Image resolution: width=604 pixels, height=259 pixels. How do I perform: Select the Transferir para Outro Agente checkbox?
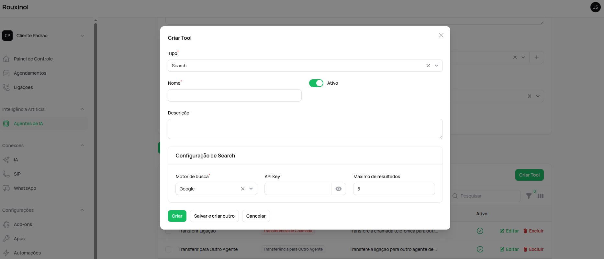point(168,249)
